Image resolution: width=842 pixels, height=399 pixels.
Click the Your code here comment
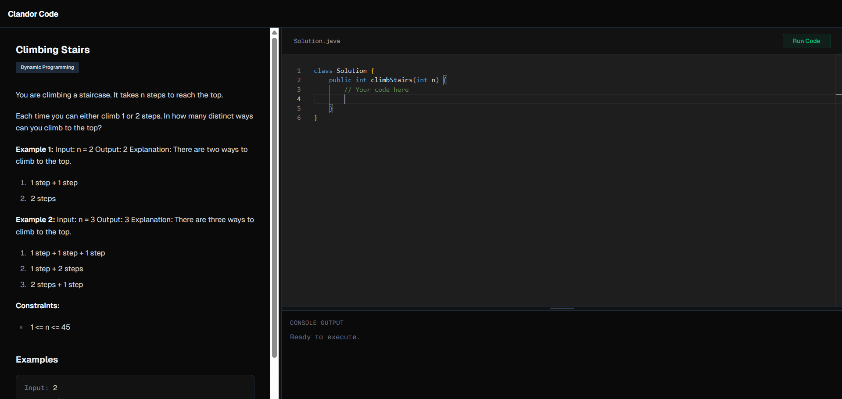[x=376, y=90]
